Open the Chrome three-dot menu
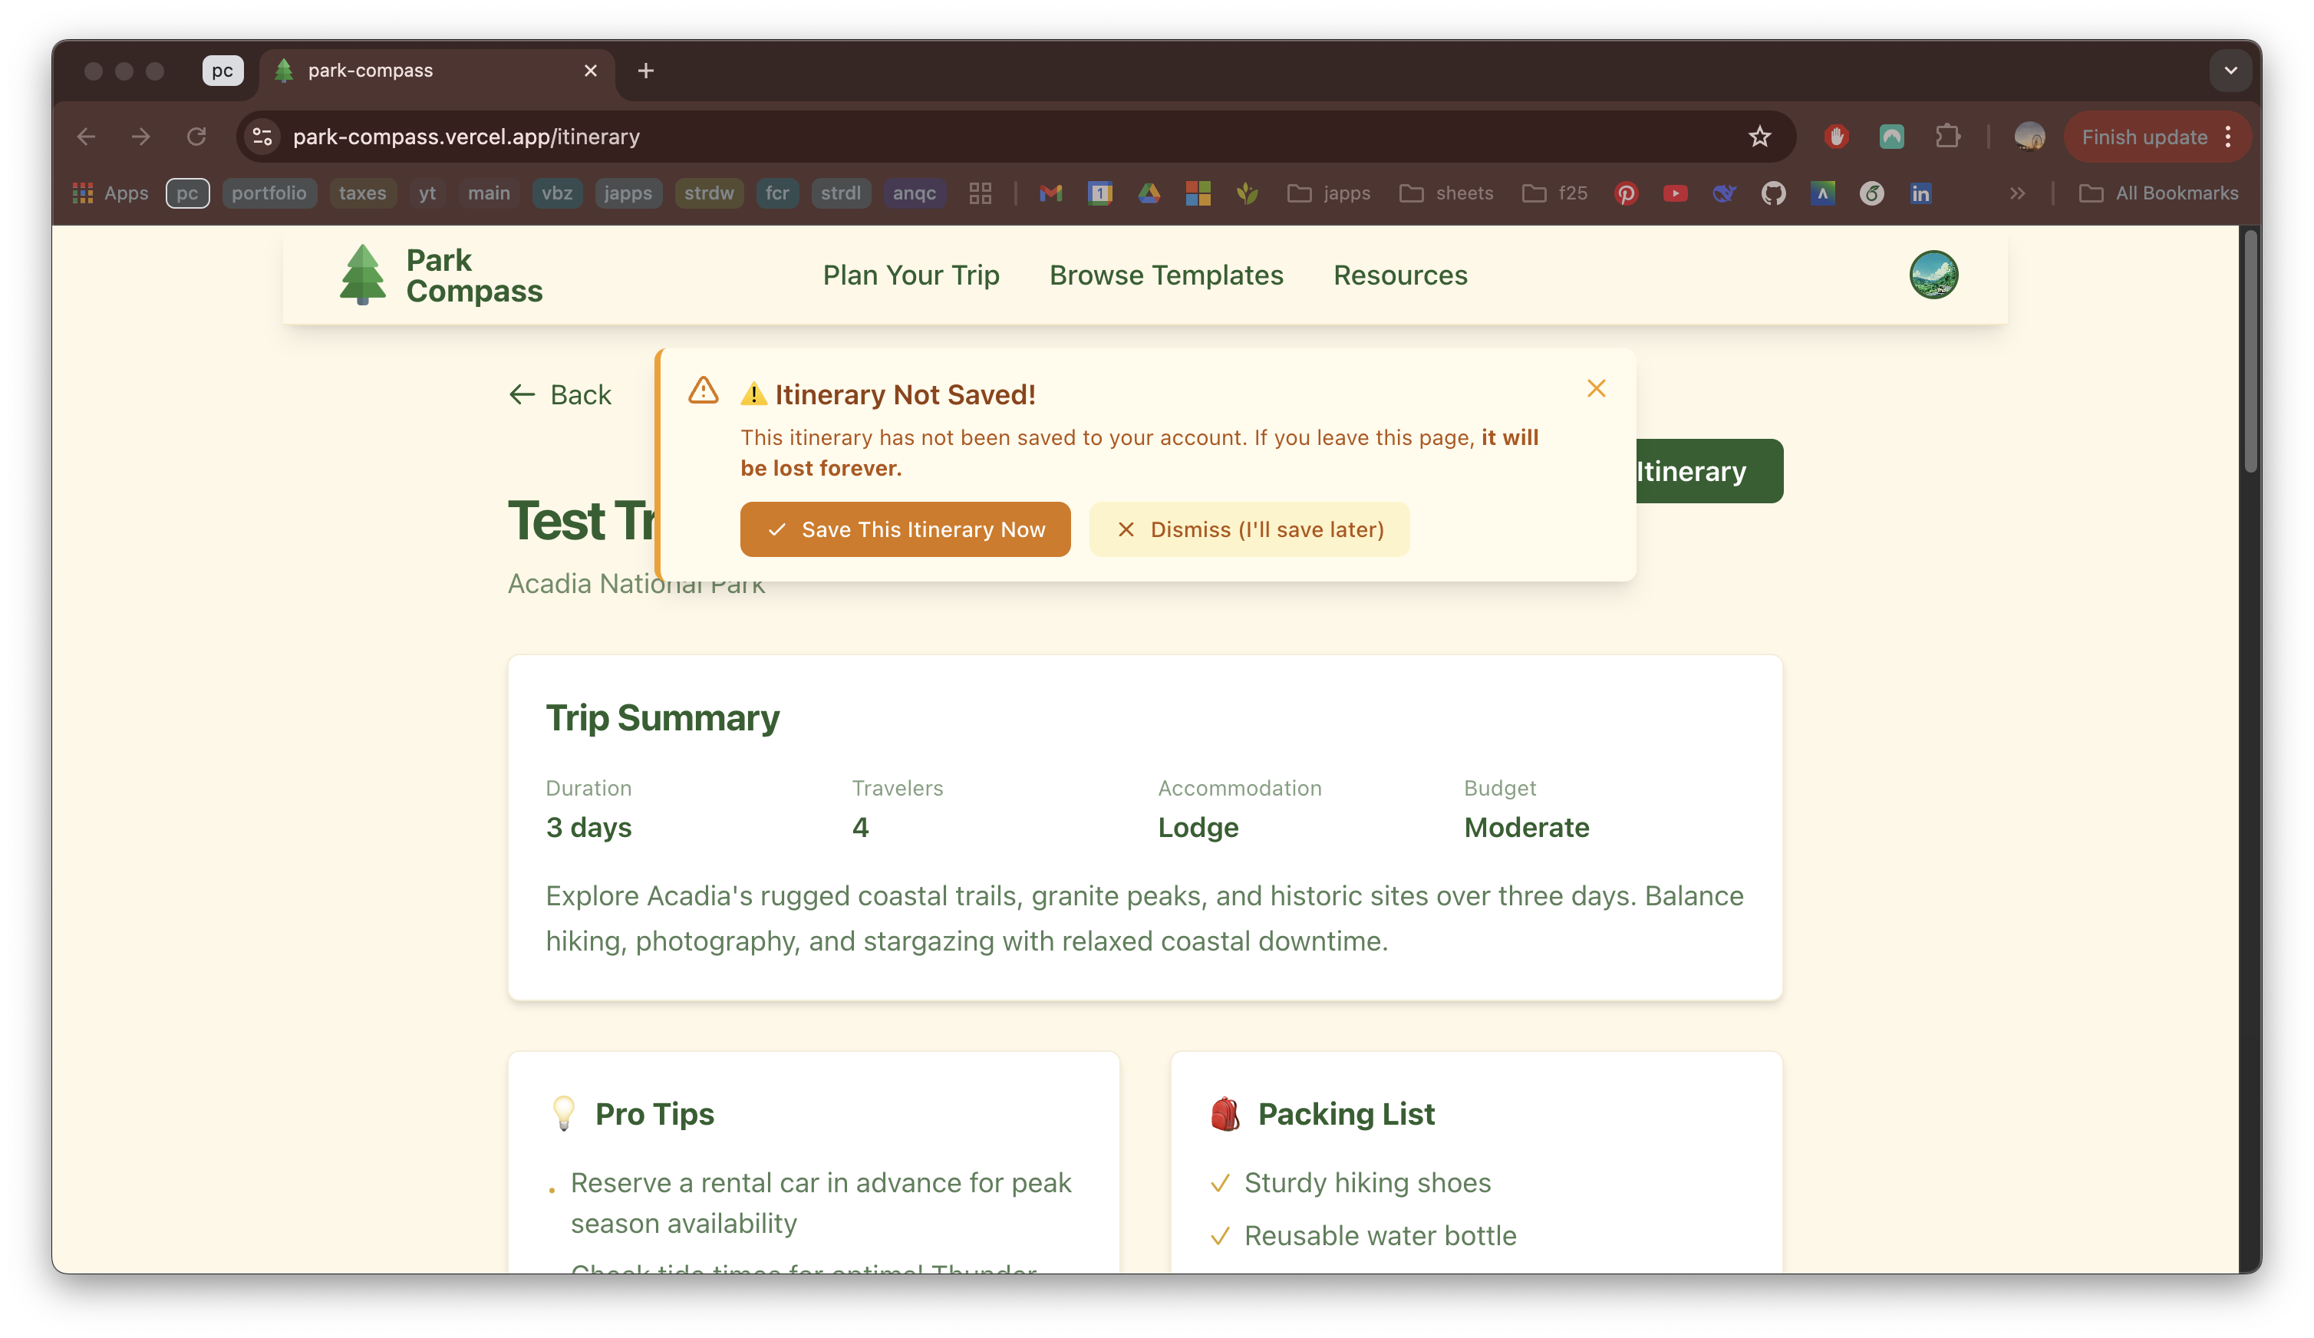The image size is (2314, 1338). (x=2229, y=137)
